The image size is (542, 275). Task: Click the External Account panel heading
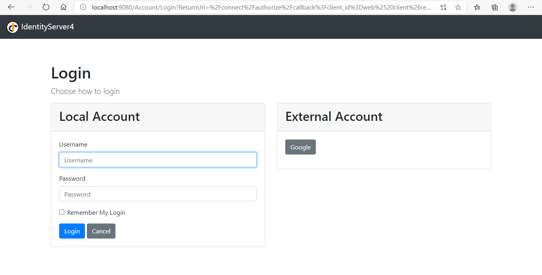tap(334, 116)
